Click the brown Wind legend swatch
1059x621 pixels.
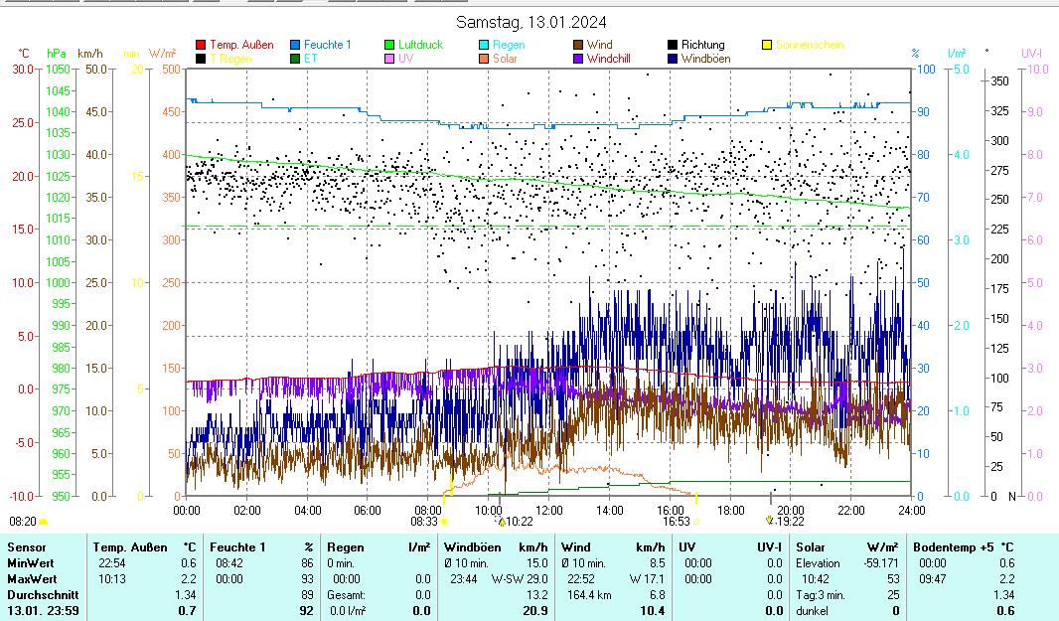point(578,45)
